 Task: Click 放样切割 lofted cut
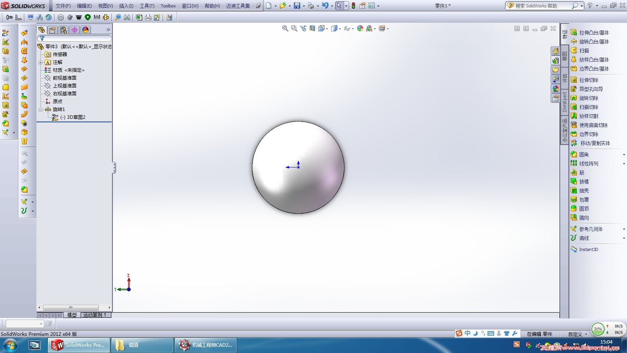coord(585,116)
